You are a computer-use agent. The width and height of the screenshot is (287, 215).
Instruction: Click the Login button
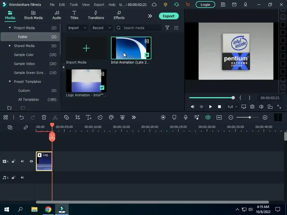point(205,4)
